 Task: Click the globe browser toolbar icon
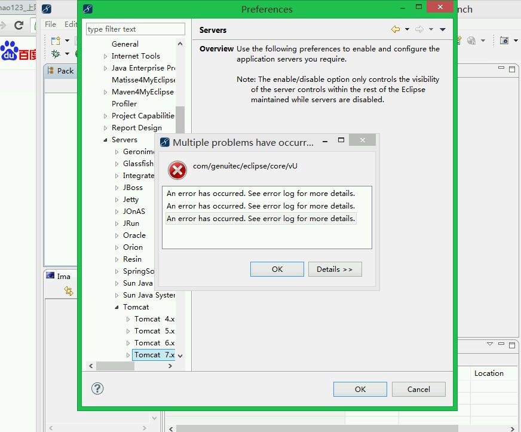(x=471, y=41)
